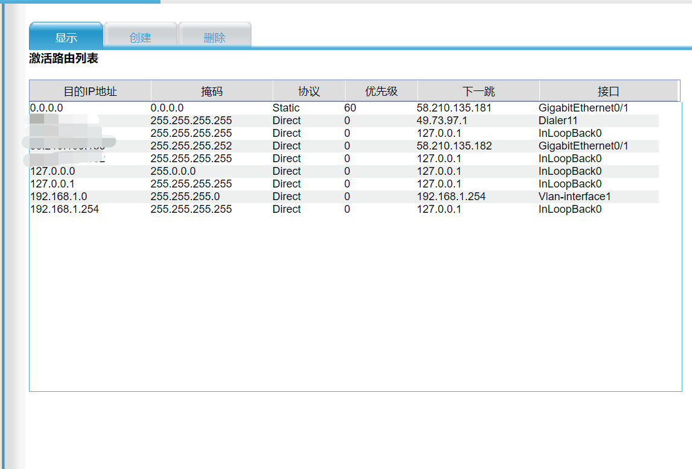
Task: Click the 优先级 column header
Action: [381, 91]
